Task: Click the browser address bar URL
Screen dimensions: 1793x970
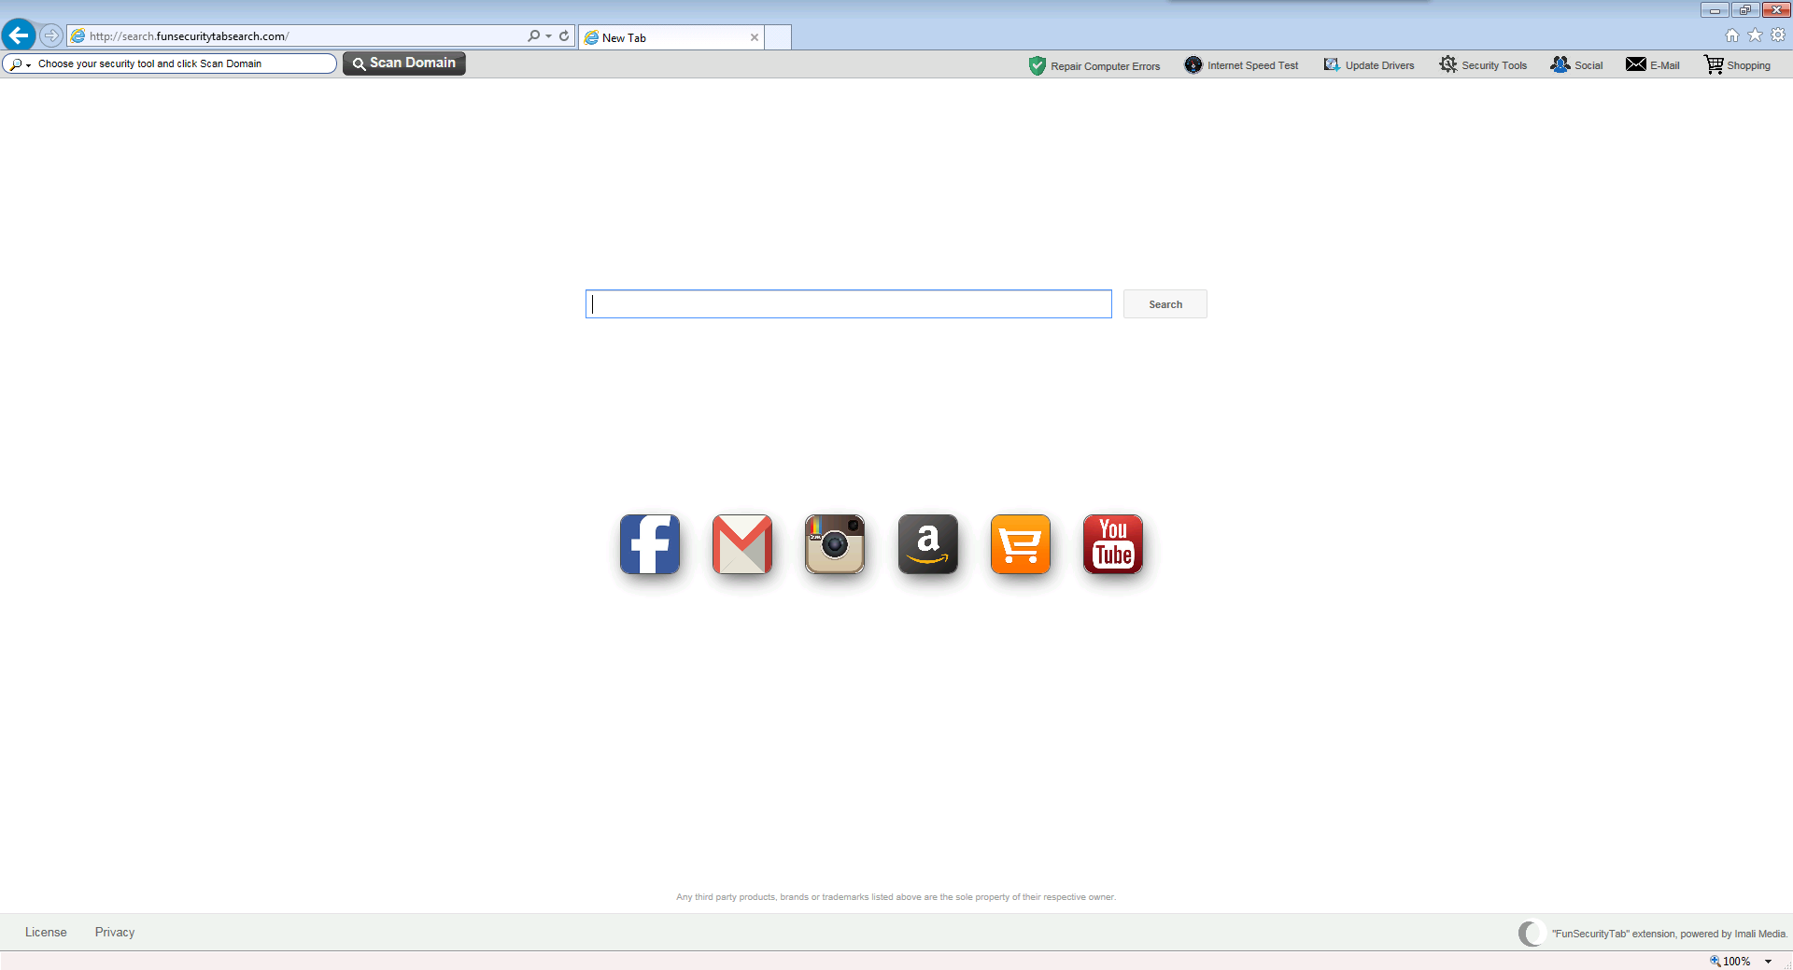Action: coord(190,36)
